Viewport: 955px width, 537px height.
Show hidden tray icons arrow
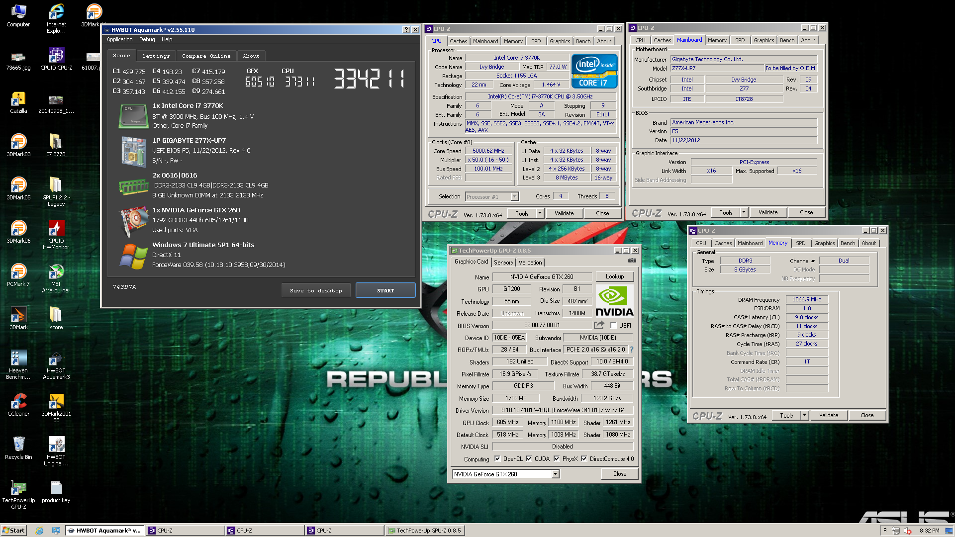tap(885, 531)
